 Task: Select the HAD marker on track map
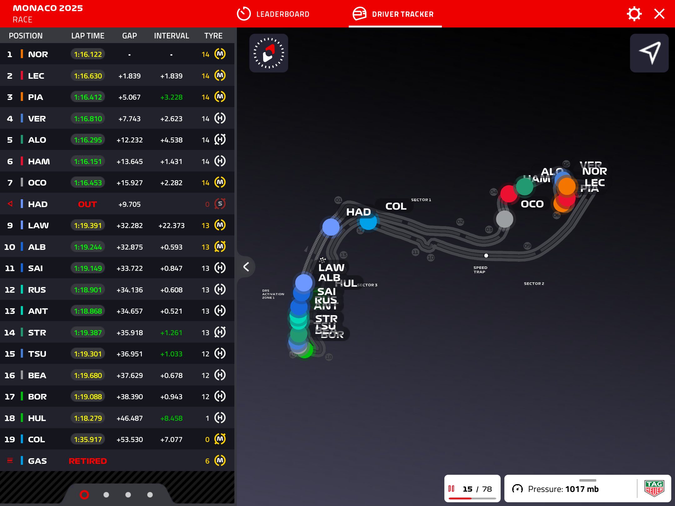(331, 227)
